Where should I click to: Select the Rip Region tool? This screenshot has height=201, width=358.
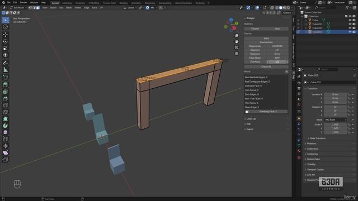[x=5, y=159]
